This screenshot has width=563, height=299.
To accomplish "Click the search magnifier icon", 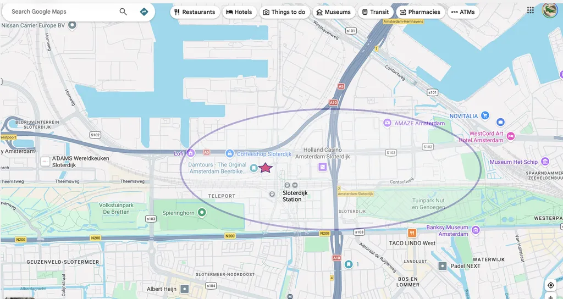I will click(x=123, y=12).
